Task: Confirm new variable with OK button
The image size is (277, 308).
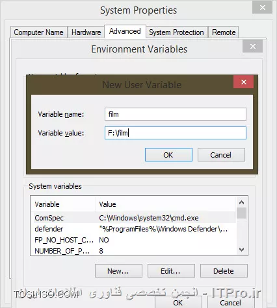Action: coord(168,155)
